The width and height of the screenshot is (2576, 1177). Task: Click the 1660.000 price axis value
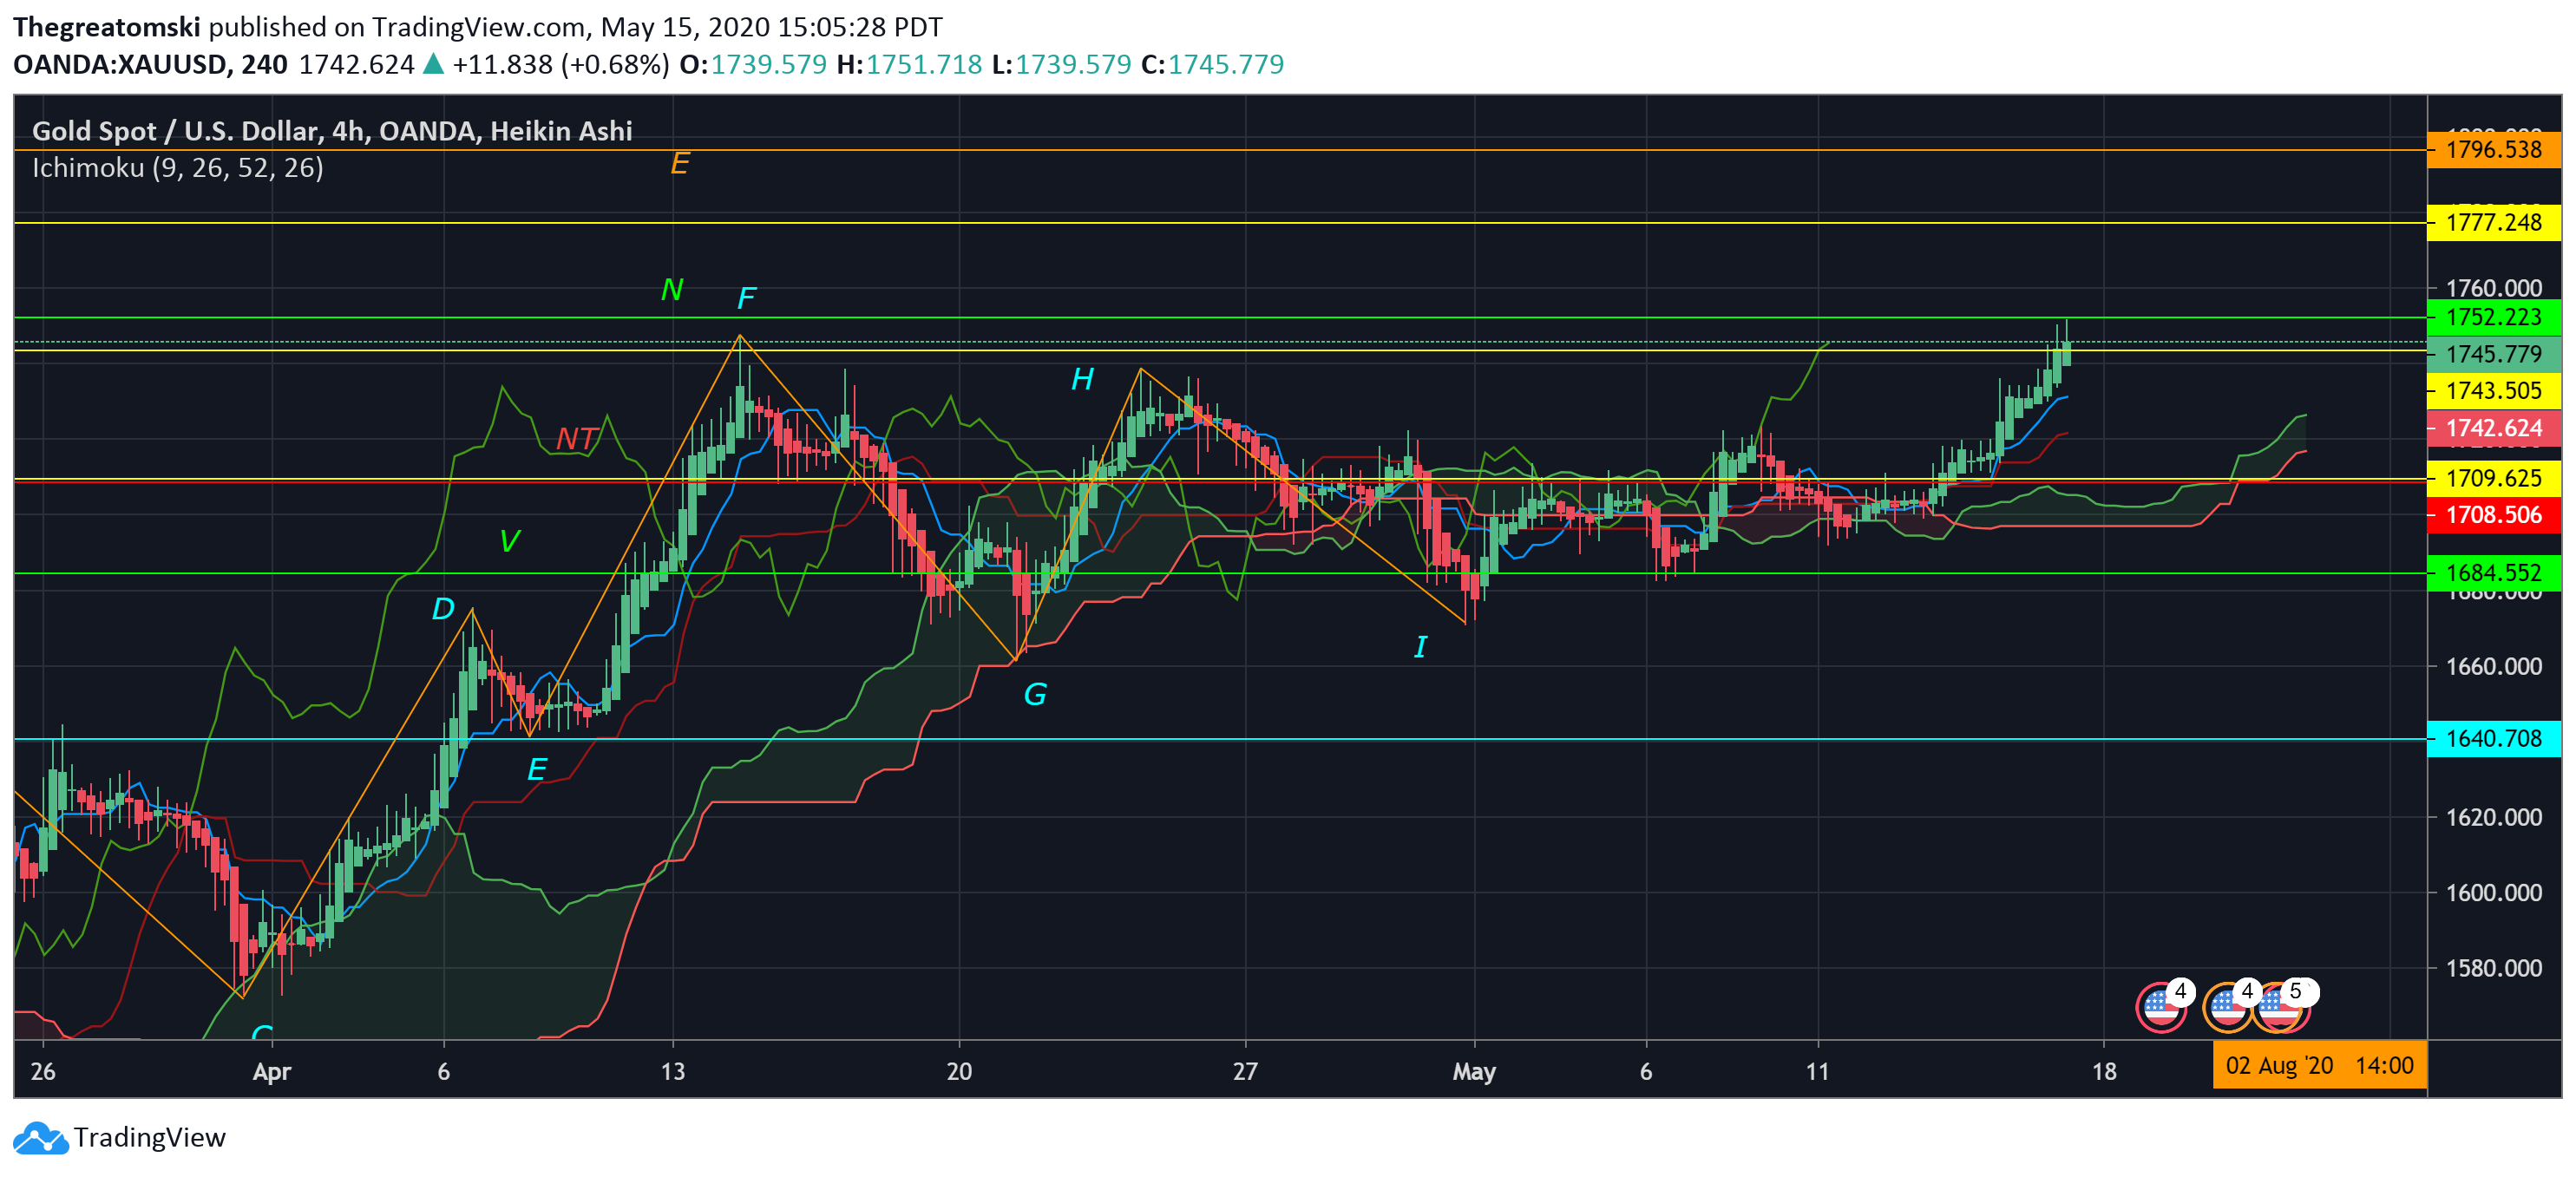[2493, 666]
